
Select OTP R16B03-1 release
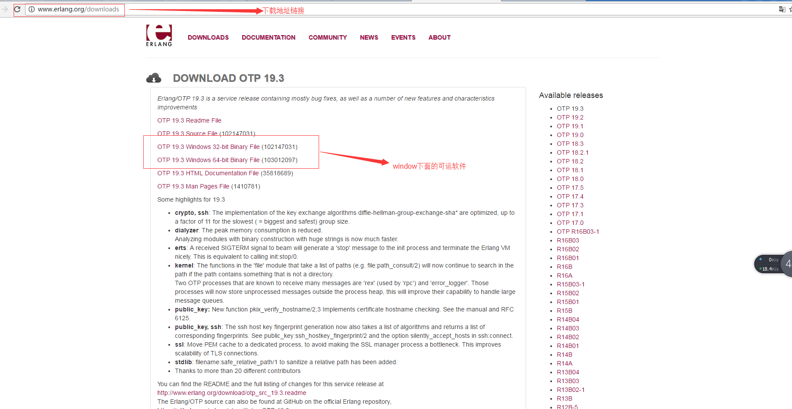tap(578, 232)
